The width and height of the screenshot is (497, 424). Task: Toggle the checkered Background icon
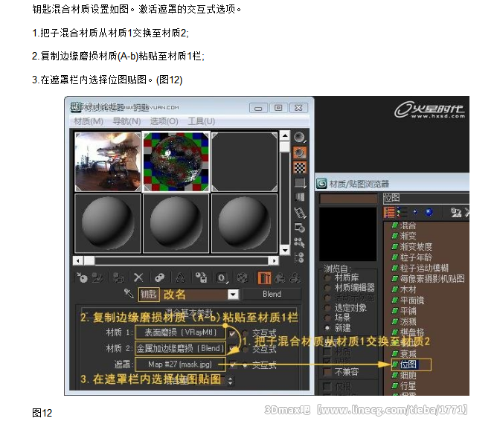pyautogui.click(x=299, y=167)
